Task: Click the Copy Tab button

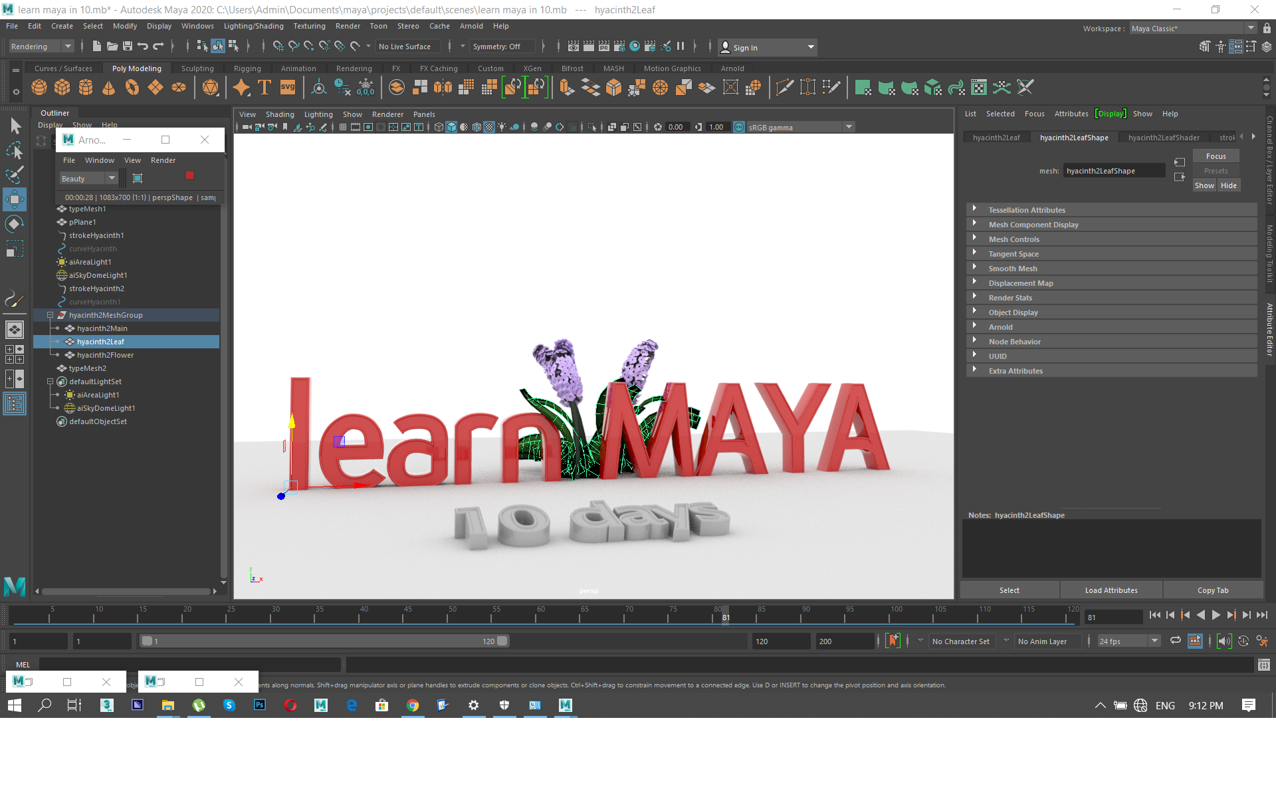Action: click(1213, 590)
